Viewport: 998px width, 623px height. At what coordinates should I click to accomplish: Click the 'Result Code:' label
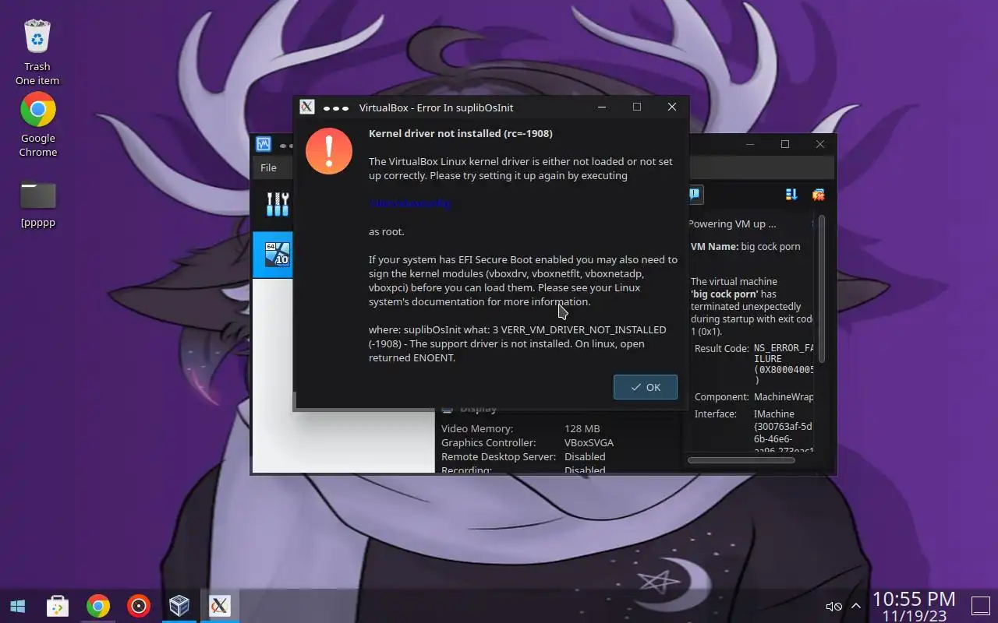point(721,348)
